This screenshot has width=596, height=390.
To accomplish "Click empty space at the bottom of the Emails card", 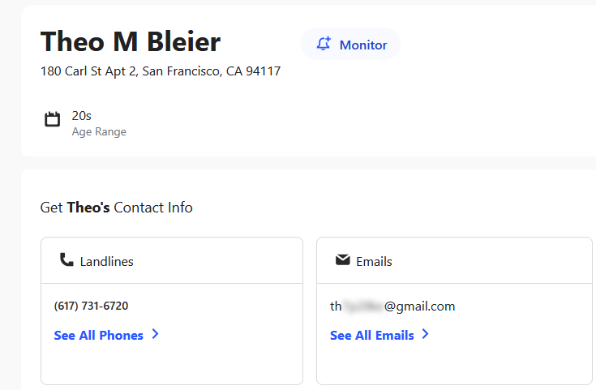I will pyautogui.click(x=454, y=366).
